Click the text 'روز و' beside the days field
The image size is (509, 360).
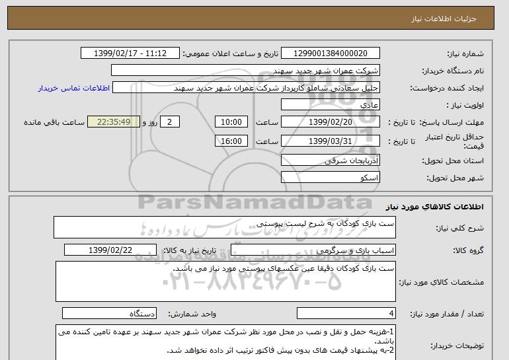coord(150,122)
